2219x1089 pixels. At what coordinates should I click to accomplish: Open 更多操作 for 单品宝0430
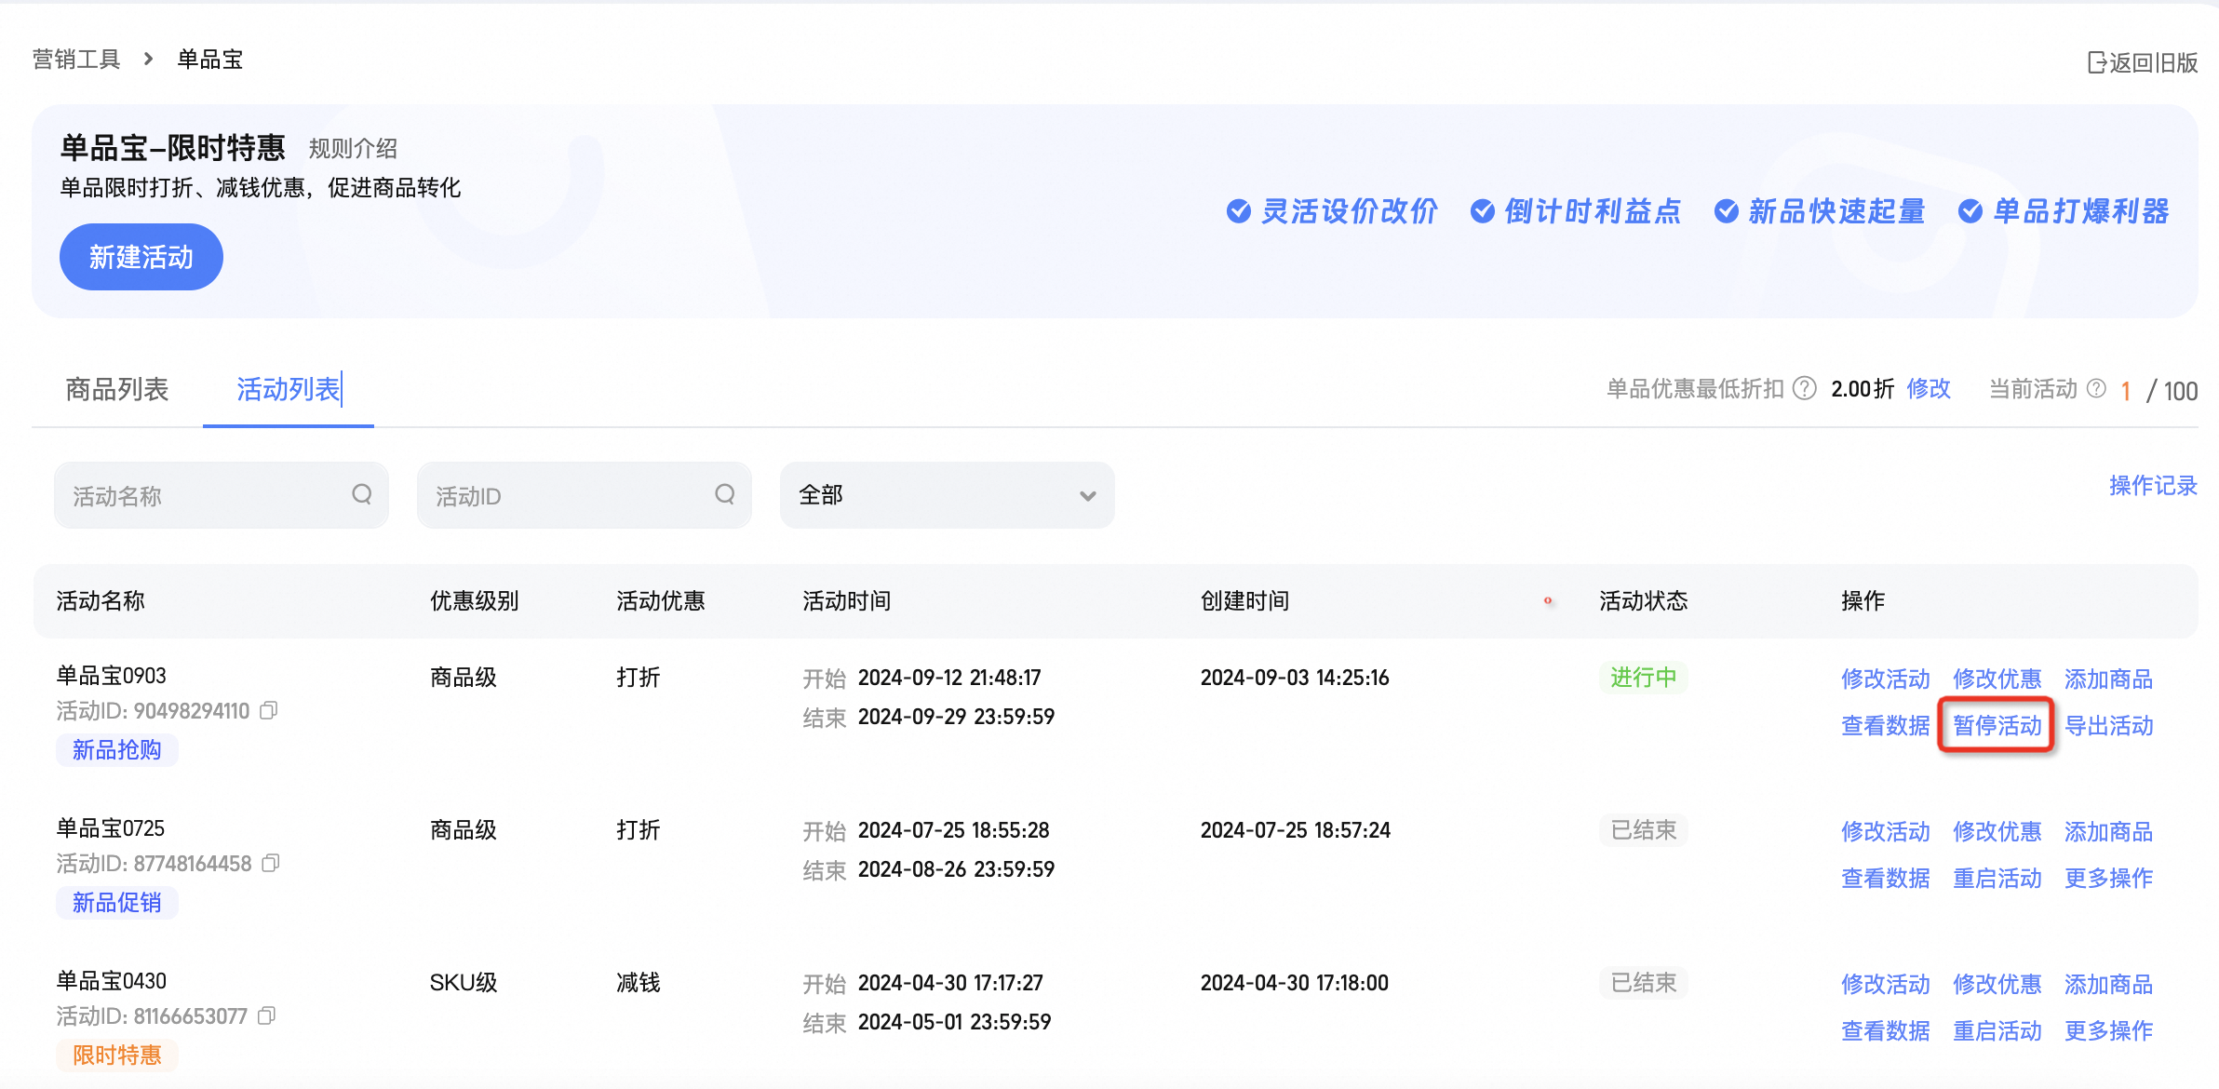(2109, 1030)
